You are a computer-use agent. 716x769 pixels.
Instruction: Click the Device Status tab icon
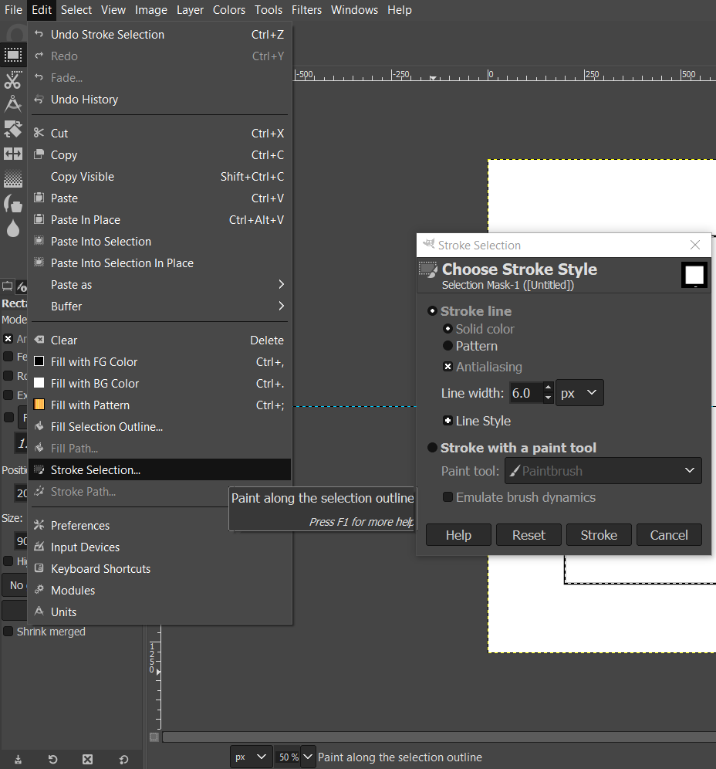pyautogui.click(x=22, y=286)
